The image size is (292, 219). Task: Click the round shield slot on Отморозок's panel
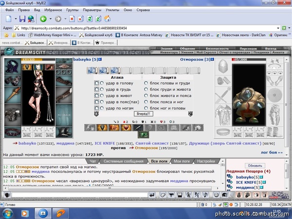(x=274, y=95)
